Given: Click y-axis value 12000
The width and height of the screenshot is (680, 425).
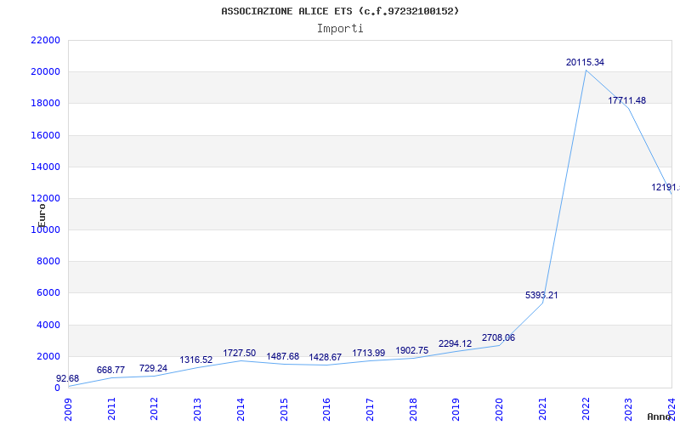Looking at the screenshot, I should [x=45, y=199].
